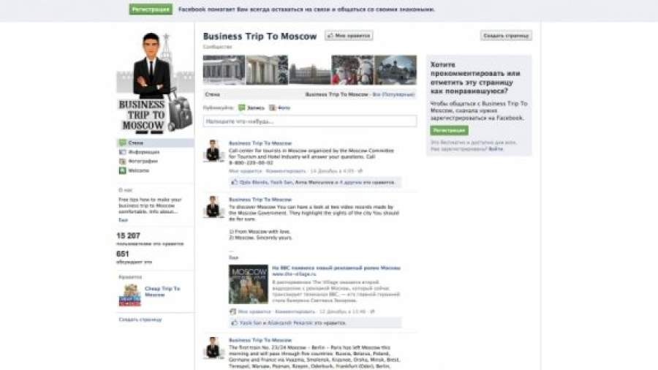658x370 pixels.
Task: Click Комментировать under BBC video post
Action: point(295,312)
